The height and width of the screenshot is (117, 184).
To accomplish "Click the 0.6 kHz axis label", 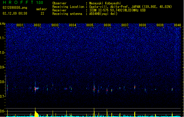I will 2,111.
